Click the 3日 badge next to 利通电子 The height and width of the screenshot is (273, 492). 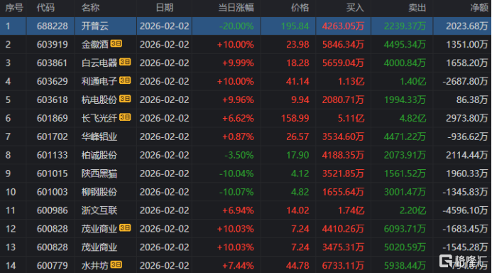point(125,80)
